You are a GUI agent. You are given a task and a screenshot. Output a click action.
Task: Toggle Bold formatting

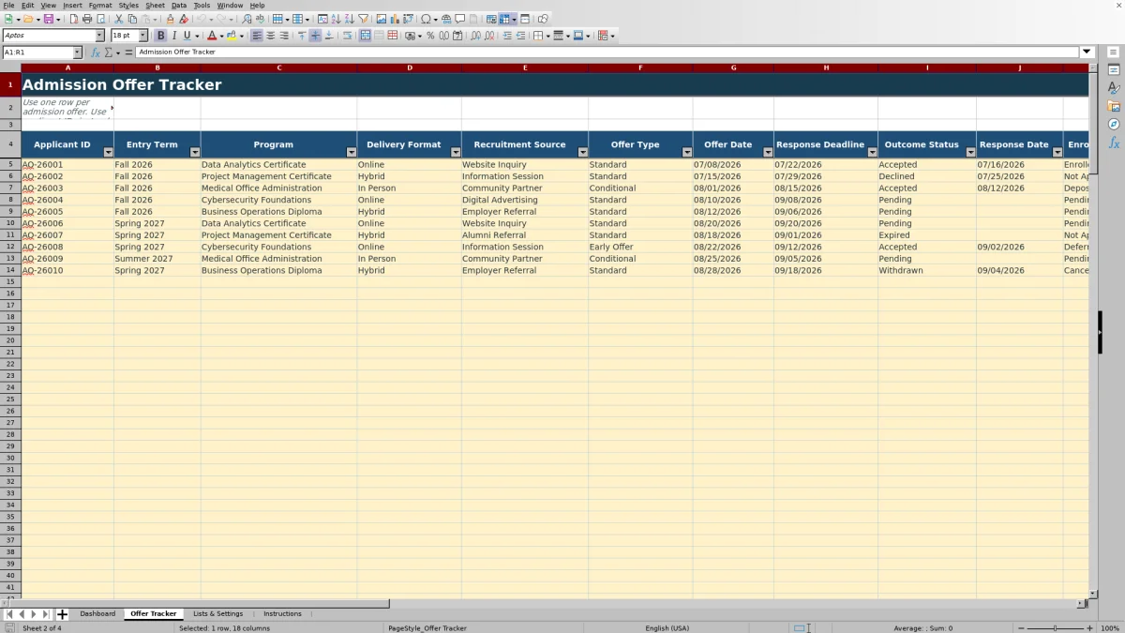coord(161,36)
